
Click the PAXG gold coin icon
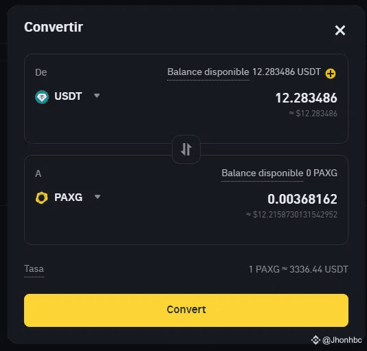[42, 198]
